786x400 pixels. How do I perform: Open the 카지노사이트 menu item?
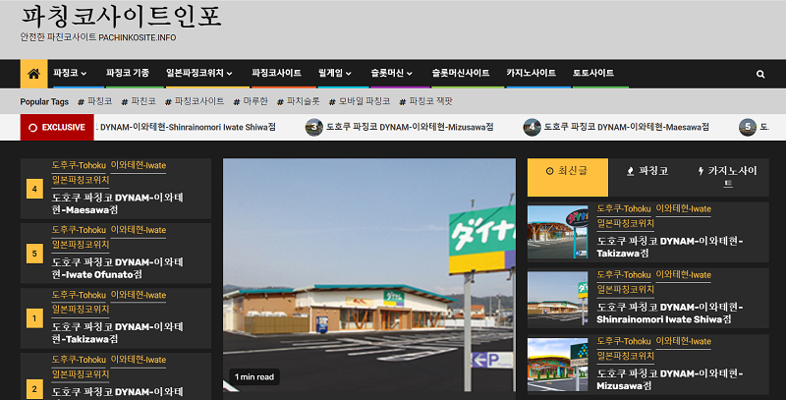coord(531,73)
